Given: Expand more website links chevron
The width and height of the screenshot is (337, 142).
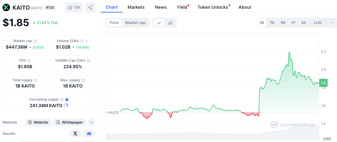Looking at the screenshot, I should click(92, 122).
